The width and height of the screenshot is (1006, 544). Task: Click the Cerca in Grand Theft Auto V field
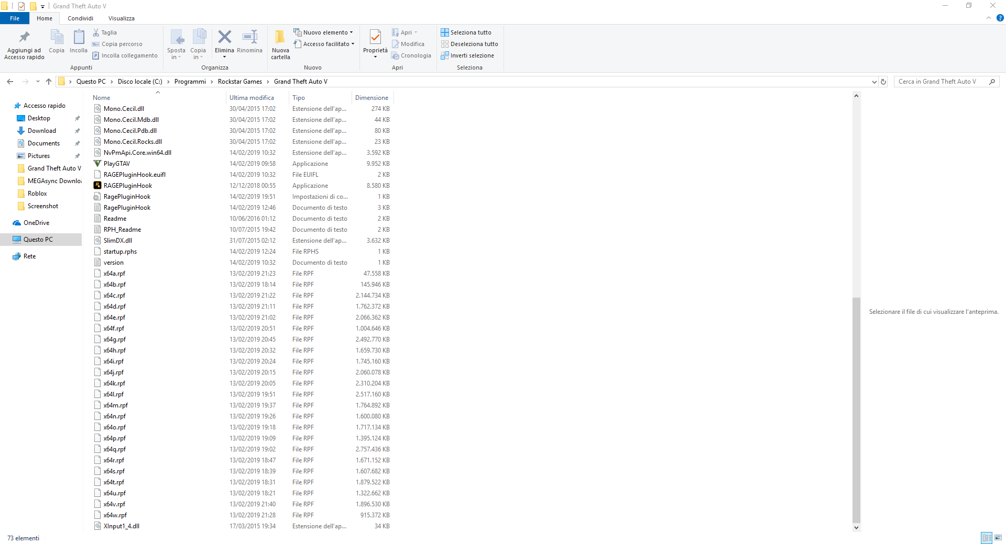click(941, 82)
